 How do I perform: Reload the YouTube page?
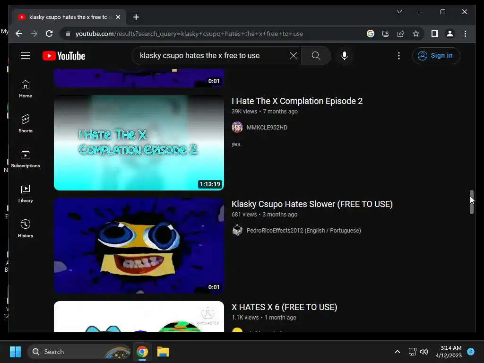coord(49,34)
